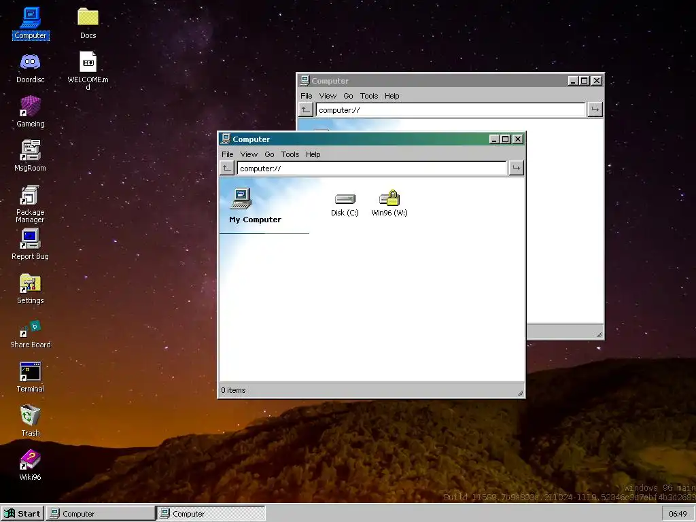Open the Wiki96 desktop shortcut
696x522 pixels.
(30, 465)
